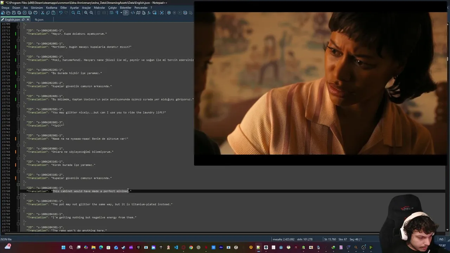450x253 pixels.
Task: Click the Cut scissors toolbar icon
Action: 43,13
